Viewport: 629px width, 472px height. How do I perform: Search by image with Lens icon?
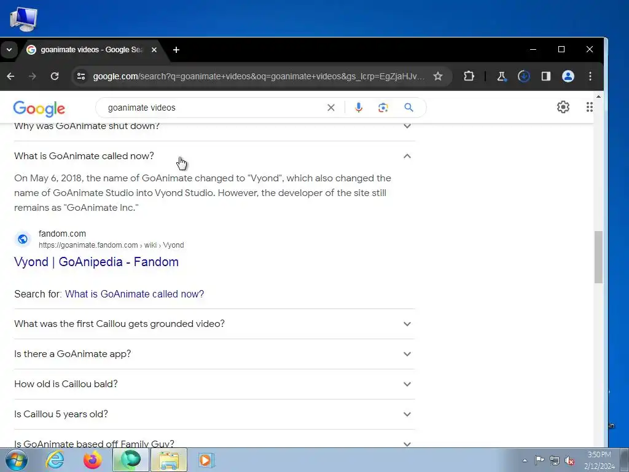[383, 108]
